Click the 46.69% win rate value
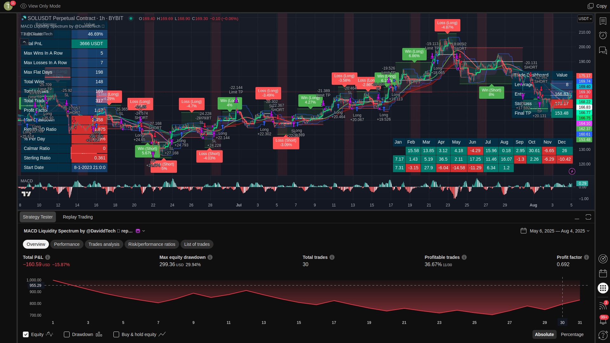The image size is (610, 343). [90, 34]
